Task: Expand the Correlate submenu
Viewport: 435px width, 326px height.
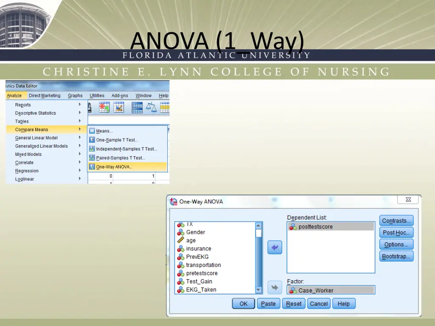Action: (46, 163)
